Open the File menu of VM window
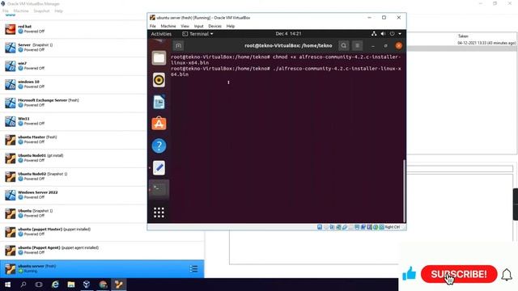This screenshot has height=291, width=518. (153, 26)
